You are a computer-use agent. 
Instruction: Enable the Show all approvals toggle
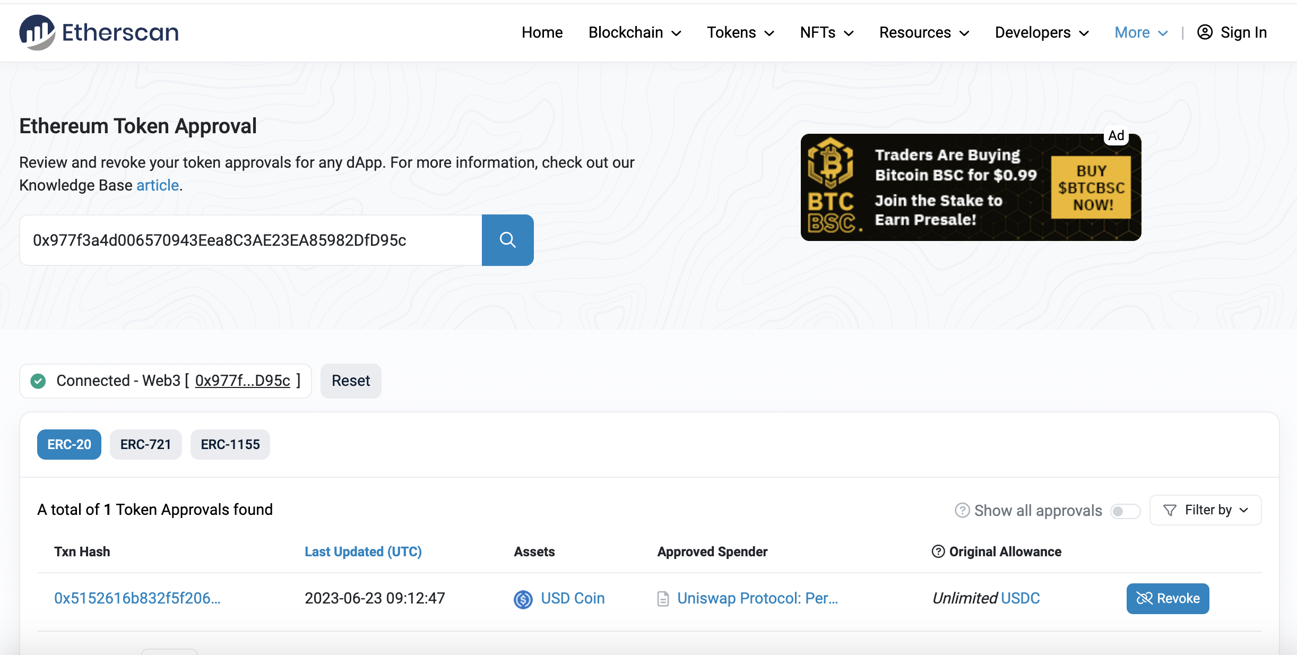point(1125,511)
